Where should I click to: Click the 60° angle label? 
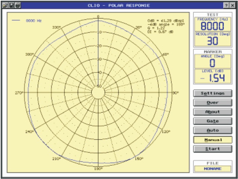165,54
